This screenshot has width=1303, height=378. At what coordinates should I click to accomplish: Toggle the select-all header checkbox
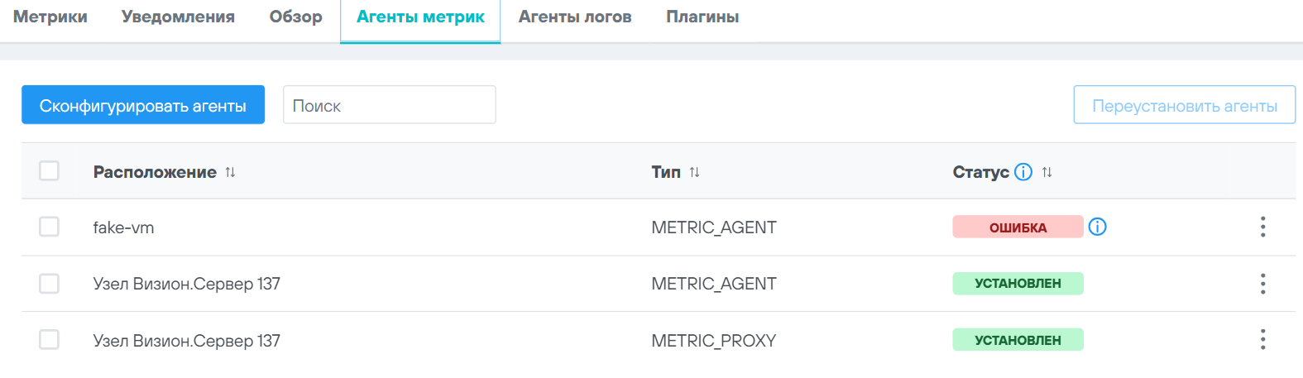tap(50, 170)
